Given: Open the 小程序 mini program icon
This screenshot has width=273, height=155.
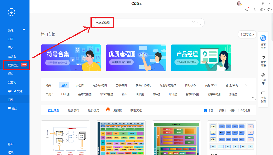Looking at the screenshot, I should pos(263,75).
